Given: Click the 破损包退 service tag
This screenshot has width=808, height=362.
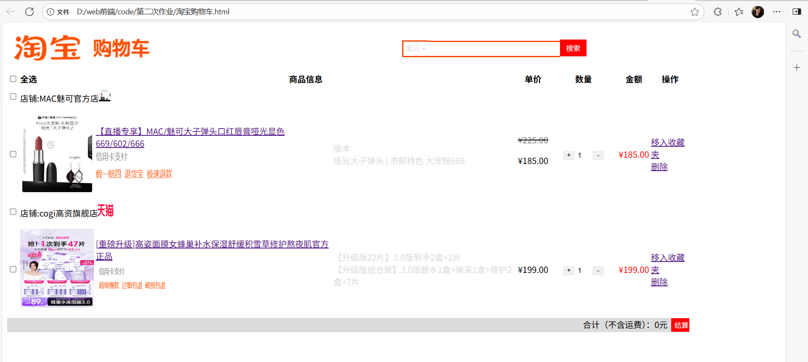Looking at the screenshot, I should tap(155, 285).
